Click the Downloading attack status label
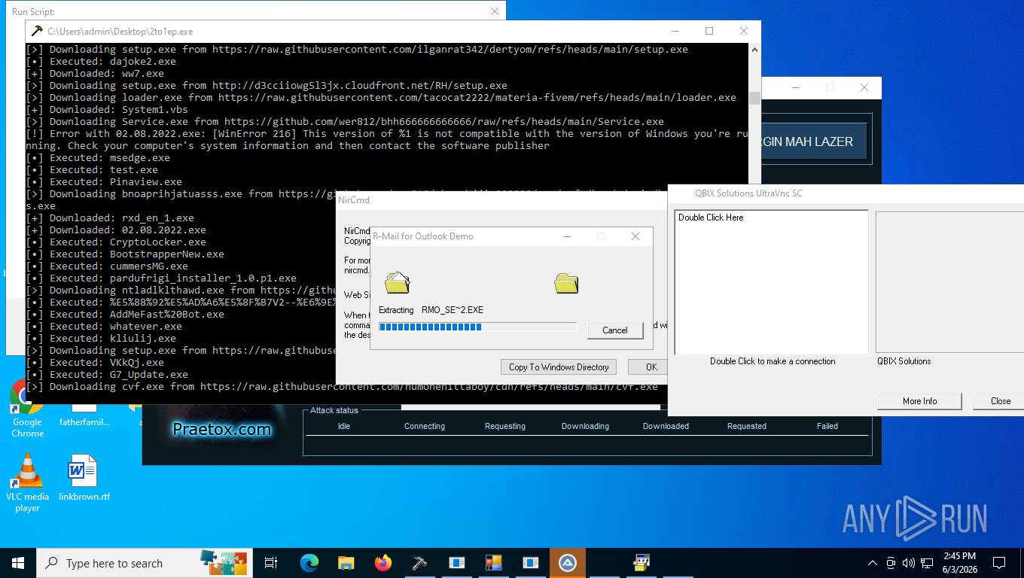Viewport: 1024px width, 578px height. pyautogui.click(x=585, y=426)
